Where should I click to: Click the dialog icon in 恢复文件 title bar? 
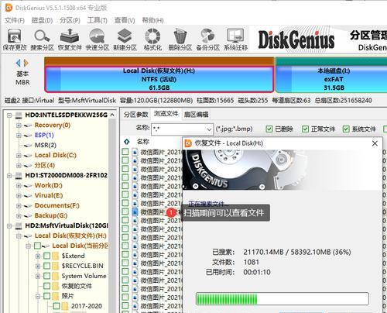(x=188, y=143)
